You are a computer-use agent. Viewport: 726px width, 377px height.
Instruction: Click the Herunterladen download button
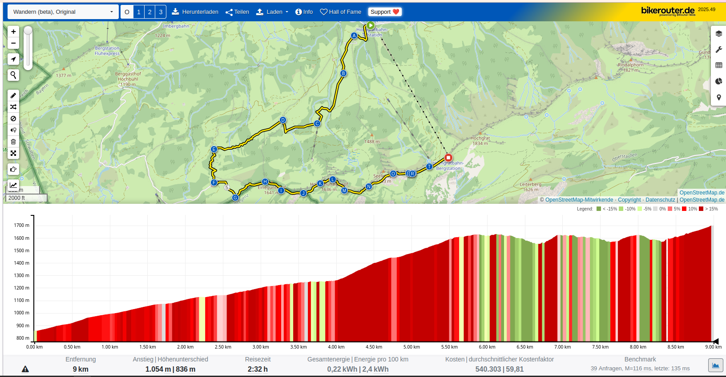195,12
